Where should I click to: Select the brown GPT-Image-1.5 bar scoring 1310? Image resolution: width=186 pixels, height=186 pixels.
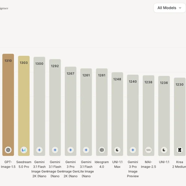click(8, 105)
